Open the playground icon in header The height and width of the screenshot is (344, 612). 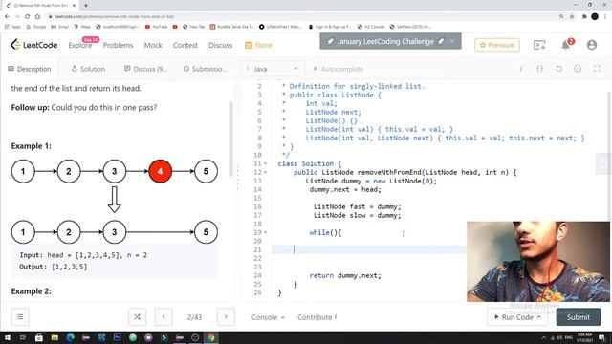[539, 45]
